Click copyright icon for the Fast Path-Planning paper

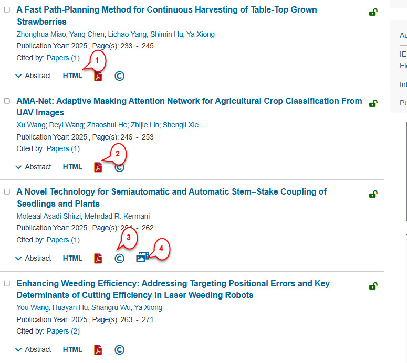119,76
